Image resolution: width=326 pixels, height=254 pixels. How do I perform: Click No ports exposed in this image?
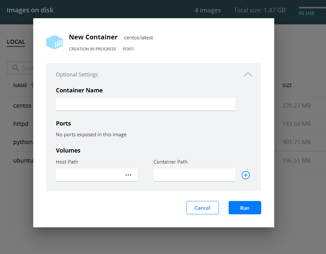[91, 135]
